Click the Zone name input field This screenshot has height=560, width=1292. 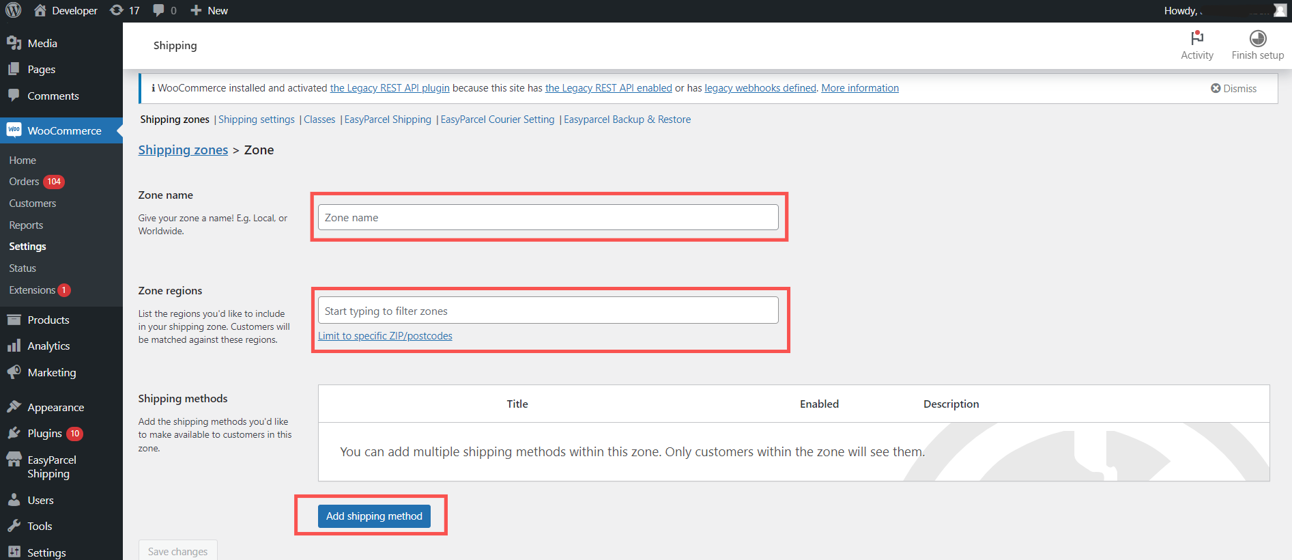548,217
